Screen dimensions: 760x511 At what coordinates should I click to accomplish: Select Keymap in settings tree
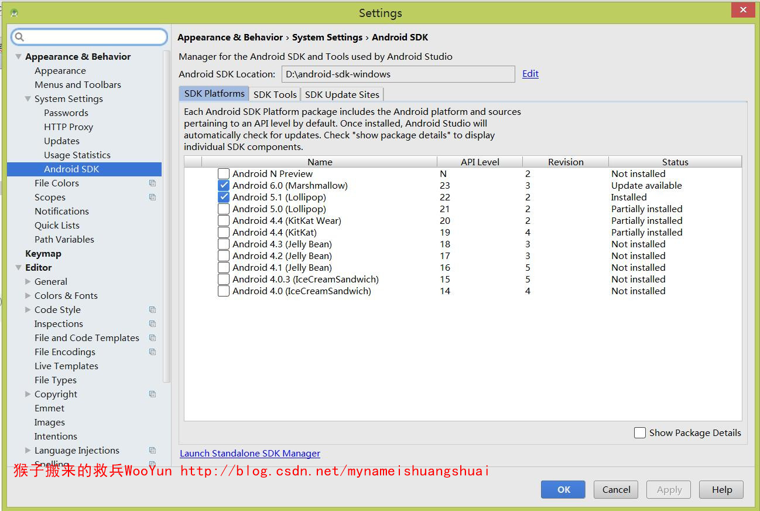43,254
